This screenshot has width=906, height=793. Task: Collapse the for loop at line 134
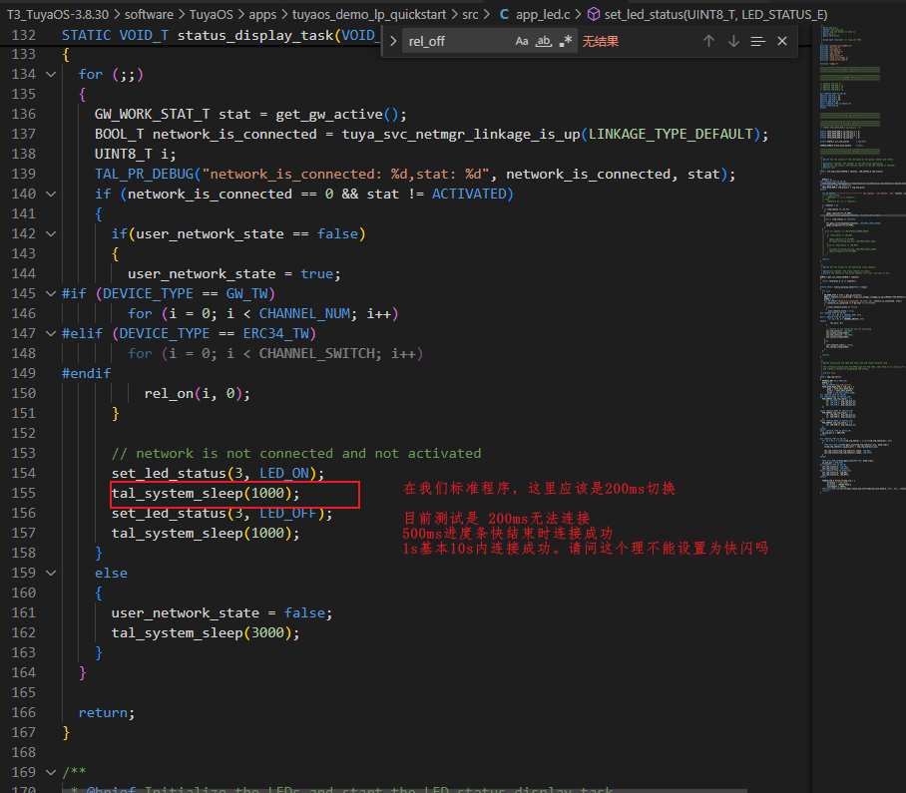point(51,74)
